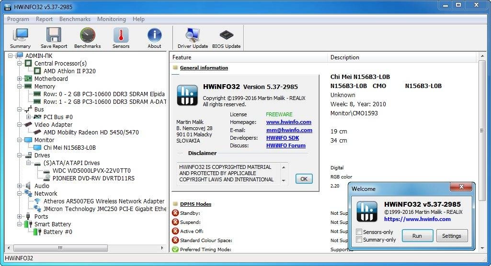Click the HWiNFO logo in Welcome dialog

(x=366, y=211)
